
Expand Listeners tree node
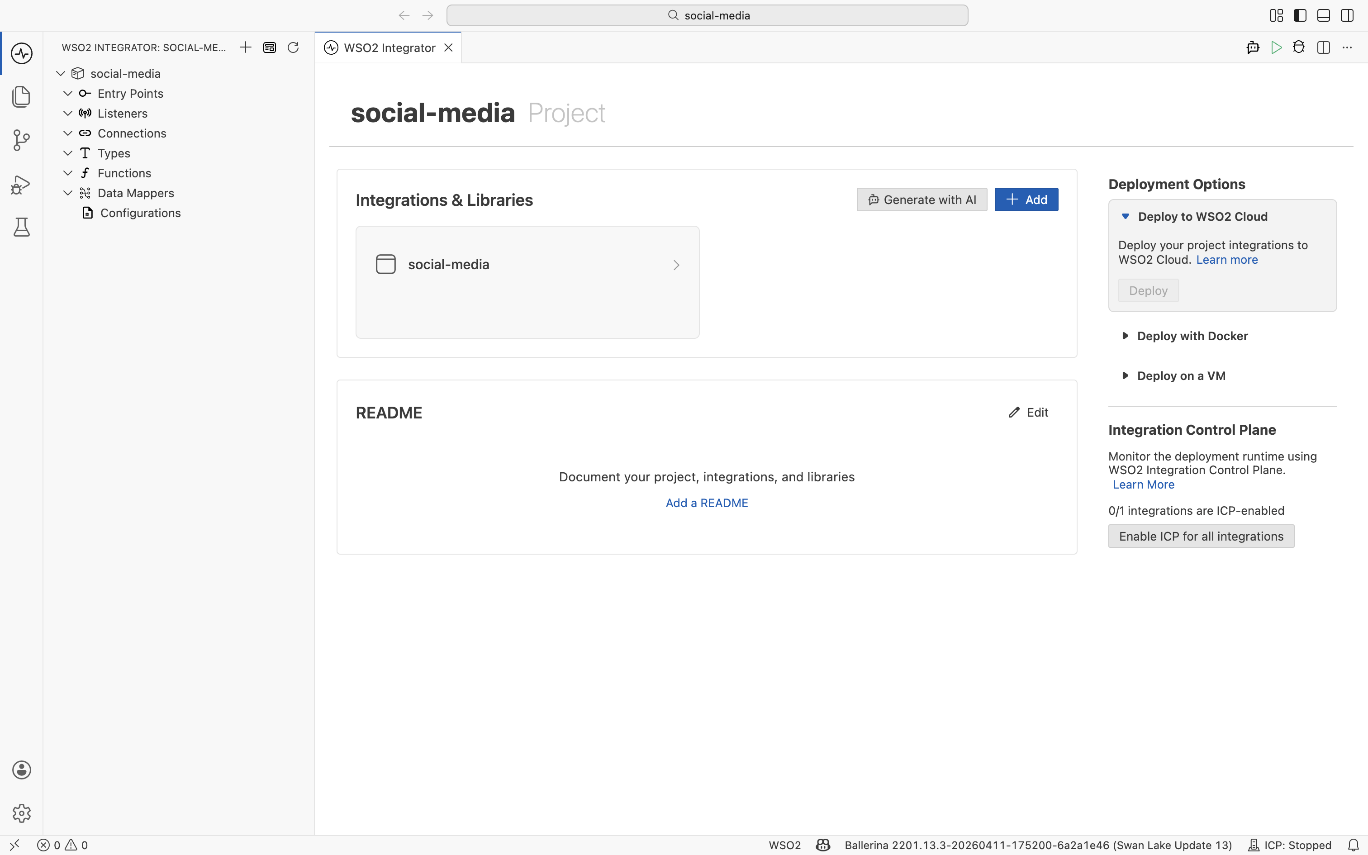point(68,113)
